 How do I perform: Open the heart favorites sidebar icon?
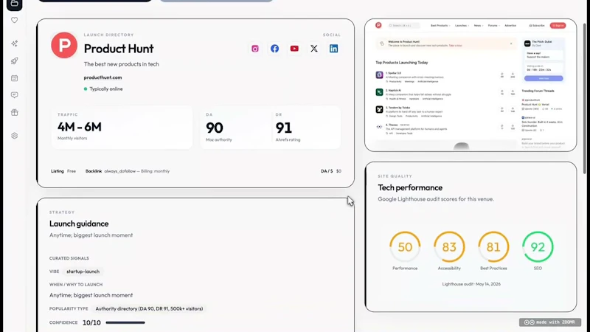click(14, 21)
